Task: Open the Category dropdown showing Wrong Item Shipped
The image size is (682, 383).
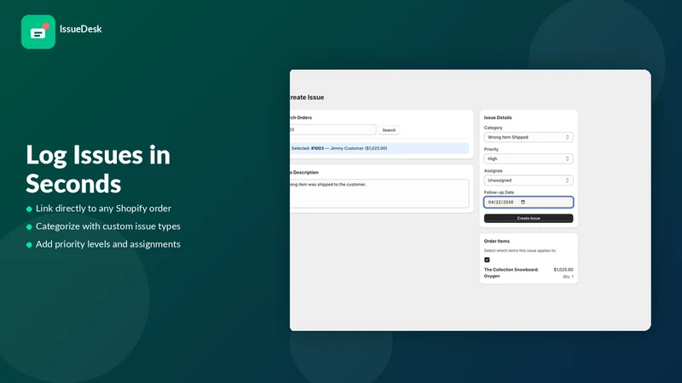Action: [529, 137]
